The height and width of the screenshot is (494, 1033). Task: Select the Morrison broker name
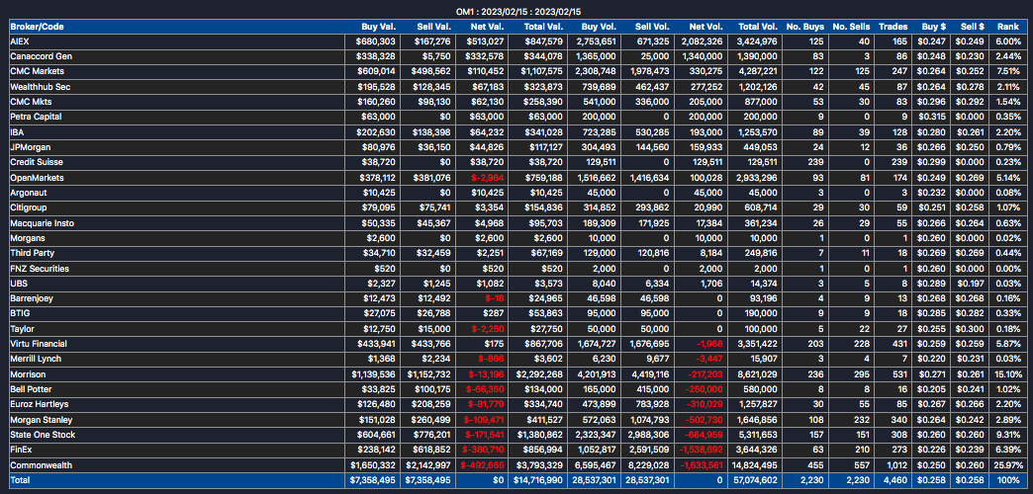point(29,374)
